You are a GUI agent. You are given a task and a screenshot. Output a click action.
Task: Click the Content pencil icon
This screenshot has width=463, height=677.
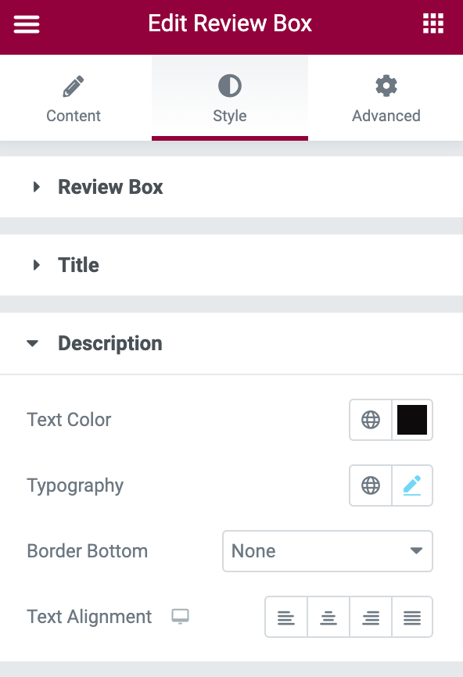(x=74, y=86)
